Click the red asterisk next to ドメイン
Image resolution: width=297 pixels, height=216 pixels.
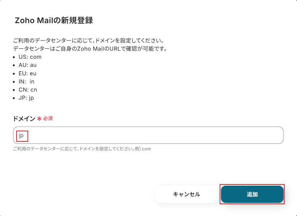[38, 118]
